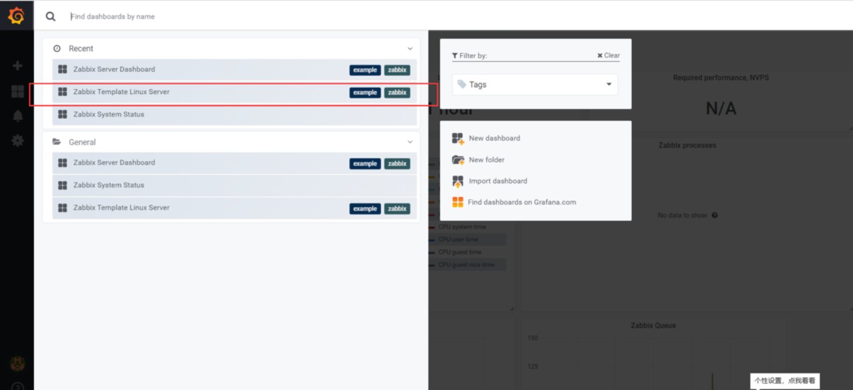Click the Grafana.com dashboards icon

pyautogui.click(x=458, y=202)
